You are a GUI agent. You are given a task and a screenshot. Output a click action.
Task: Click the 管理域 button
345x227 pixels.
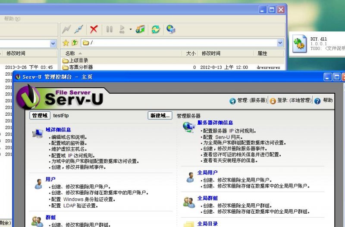(x=40, y=116)
